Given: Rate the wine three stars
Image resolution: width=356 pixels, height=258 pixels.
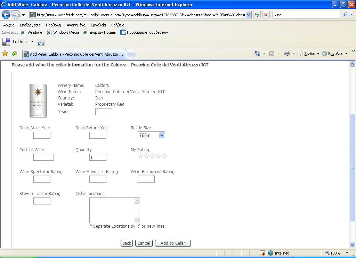Looking at the screenshot, I should point(152,156).
